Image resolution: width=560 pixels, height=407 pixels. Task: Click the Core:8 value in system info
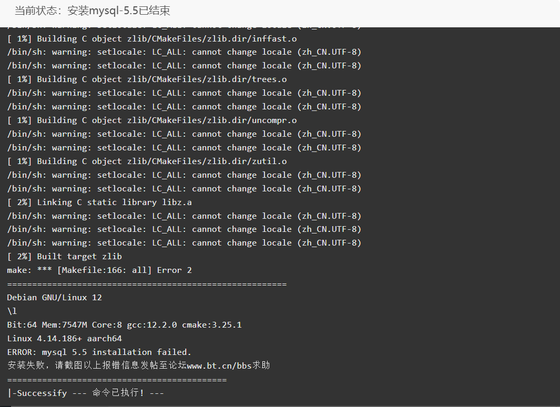(107, 325)
